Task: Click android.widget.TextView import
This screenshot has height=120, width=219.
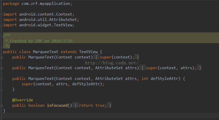Action: (x=46, y=25)
